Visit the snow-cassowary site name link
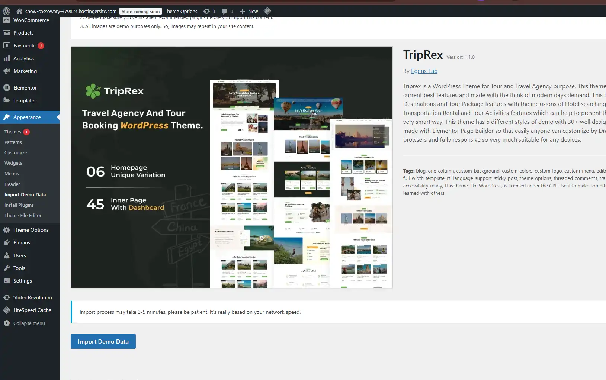This screenshot has height=380, width=606. [71, 11]
